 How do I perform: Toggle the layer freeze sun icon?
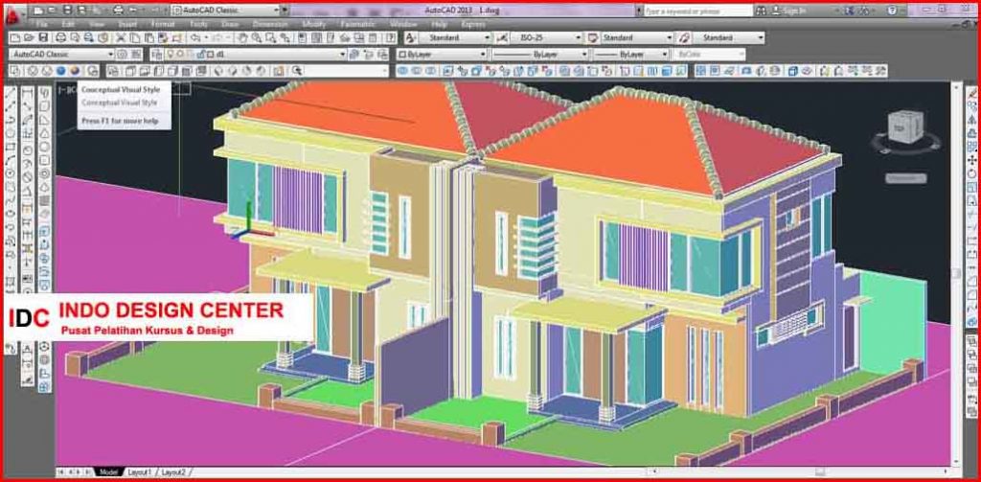(x=179, y=55)
